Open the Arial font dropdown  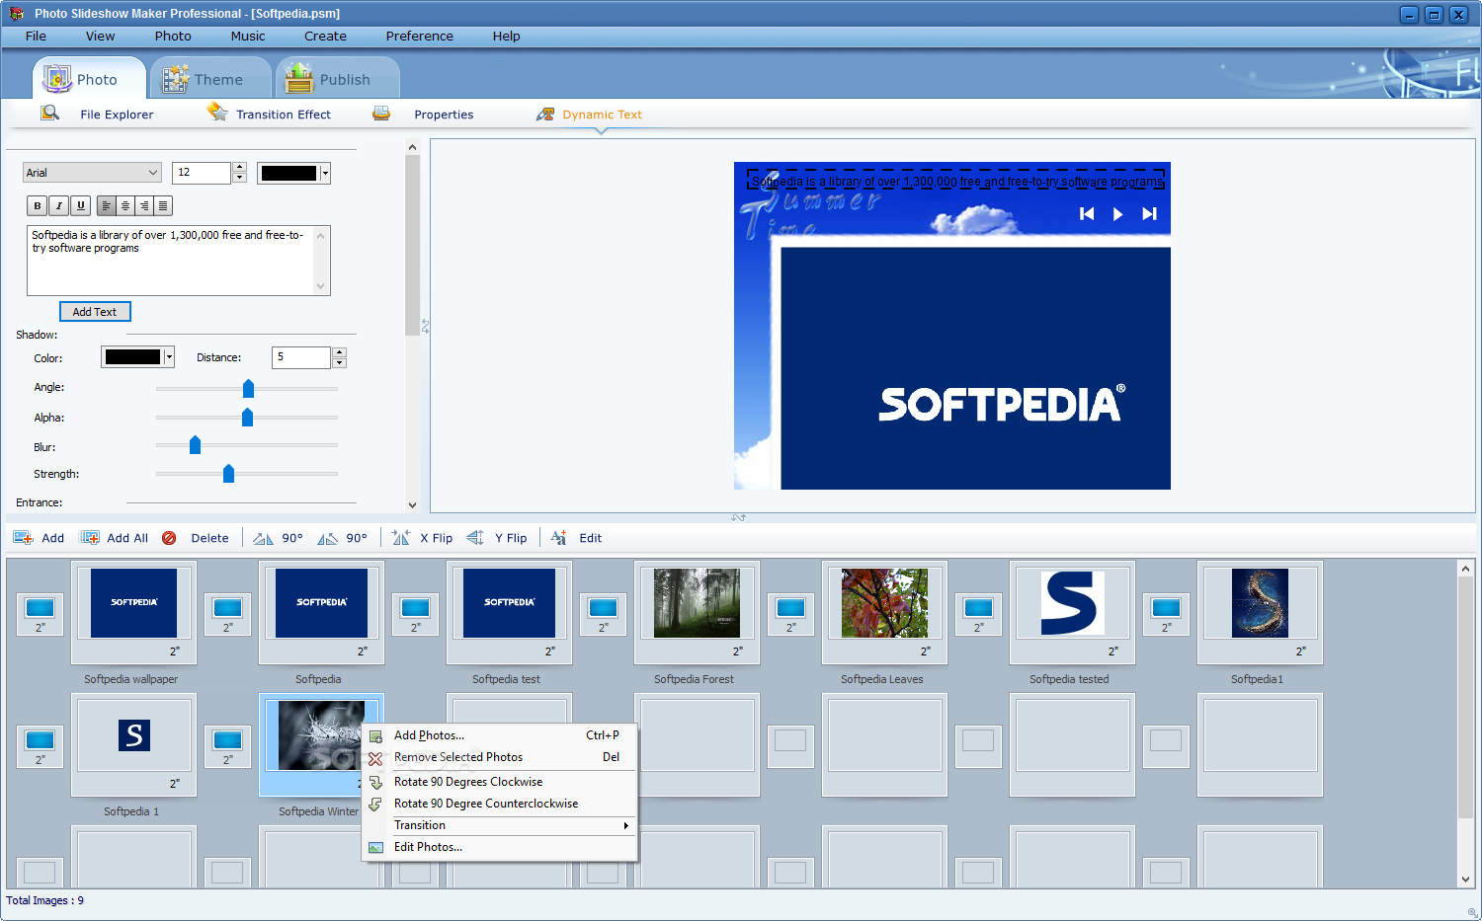coord(92,173)
